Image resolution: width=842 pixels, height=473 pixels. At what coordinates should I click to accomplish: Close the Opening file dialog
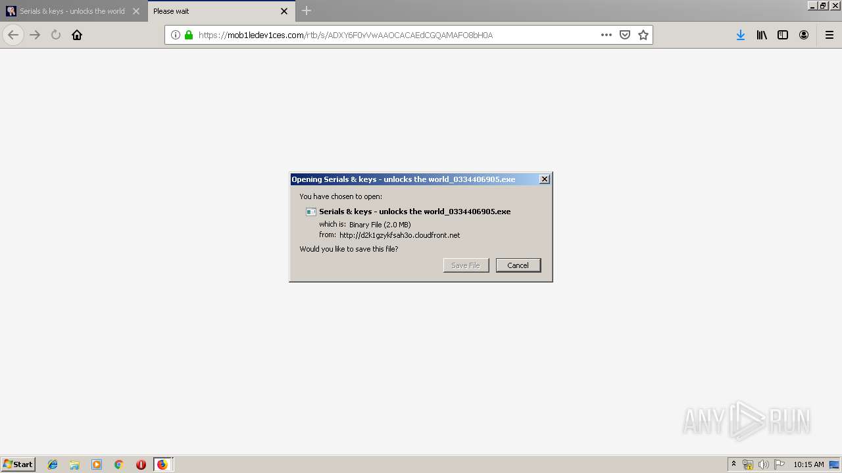click(545, 179)
